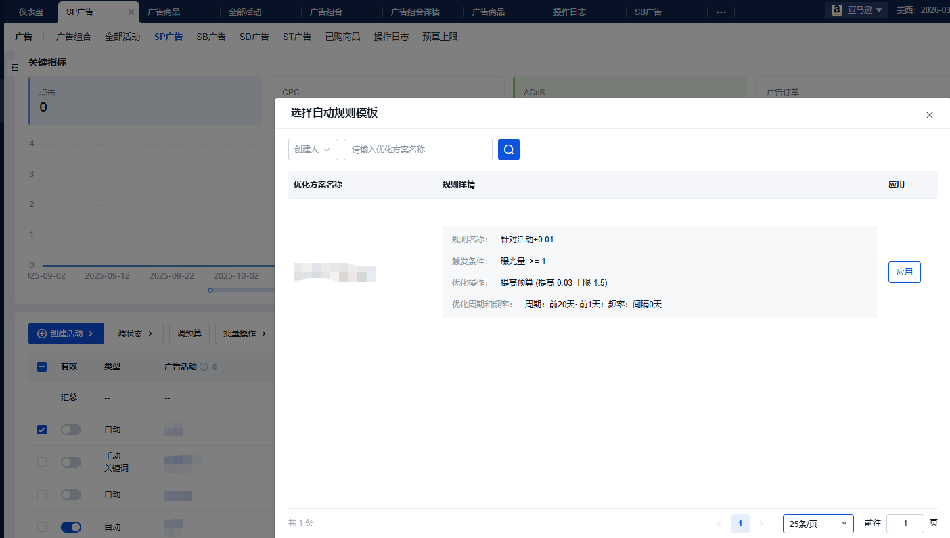Open the 创建人 filter dropdown
Image resolution: width=950 pixels, height=538 pixels.
click(x=313, y=150)
